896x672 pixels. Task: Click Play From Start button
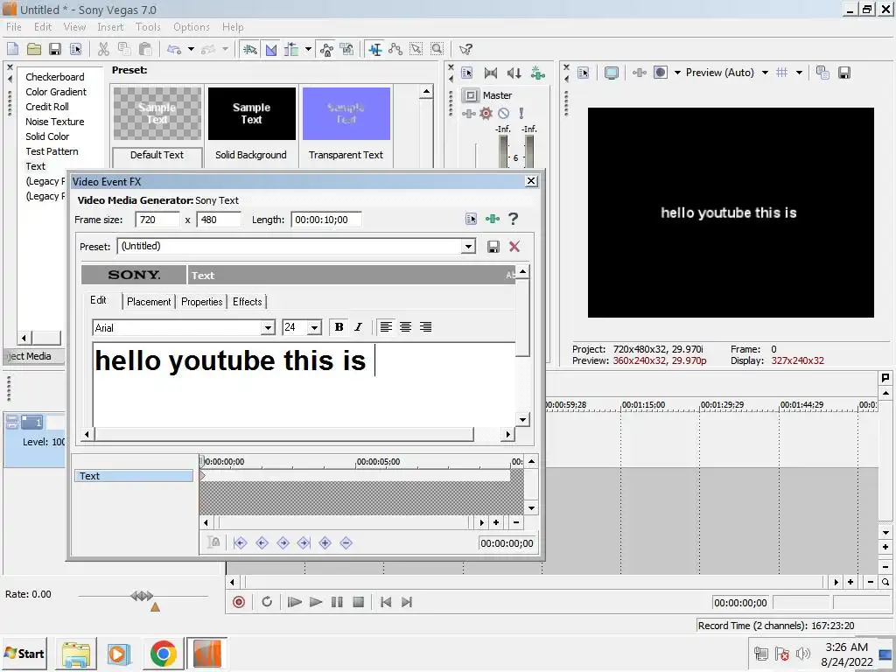[x=294, y=602]
